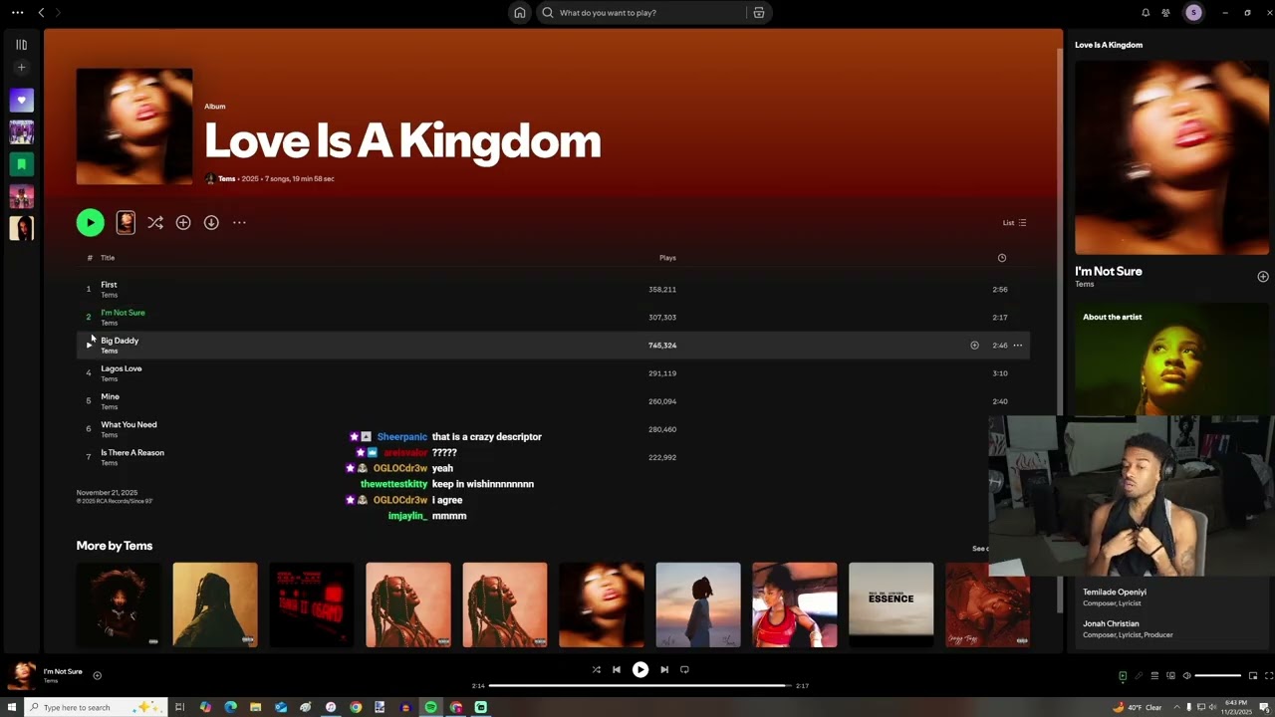The width and height of the screenshot is (1275, 717).
Task: Create a new playlist with plus icon
Action: click(x=21, y=68)
